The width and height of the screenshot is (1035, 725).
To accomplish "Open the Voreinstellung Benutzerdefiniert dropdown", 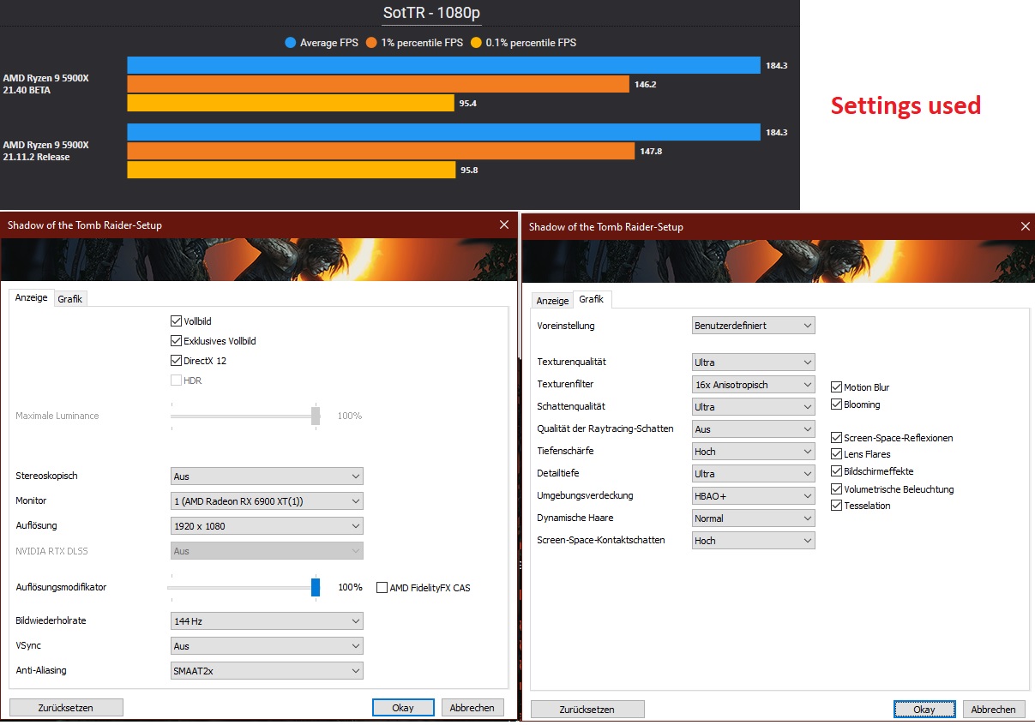I will [754, 326].
